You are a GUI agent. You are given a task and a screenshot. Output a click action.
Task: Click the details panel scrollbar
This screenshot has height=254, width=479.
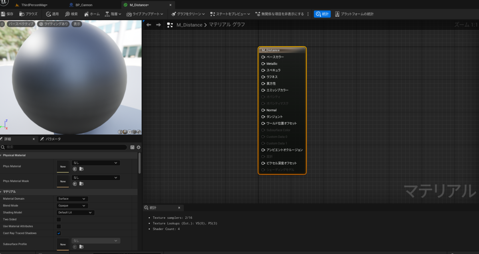[139, 163]
